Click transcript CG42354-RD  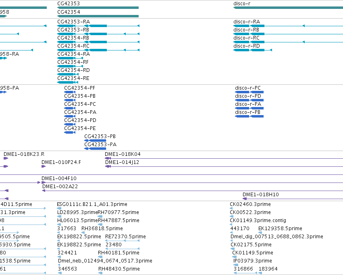click(73, 70)
